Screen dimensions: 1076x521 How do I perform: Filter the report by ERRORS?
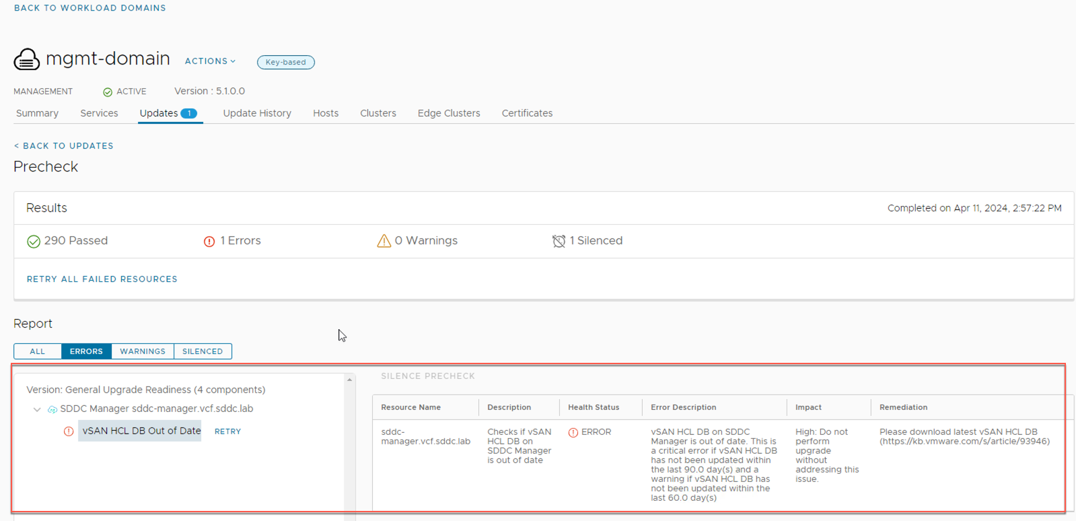click(x=86, y=351)
